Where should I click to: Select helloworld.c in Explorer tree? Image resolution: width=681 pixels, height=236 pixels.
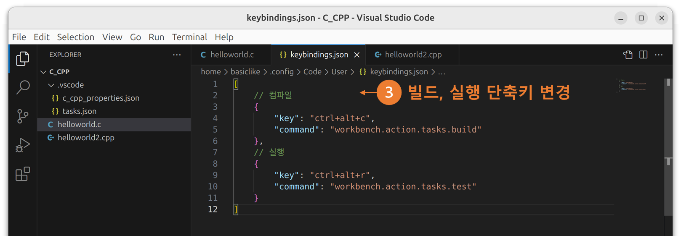[x=114, y=124]
